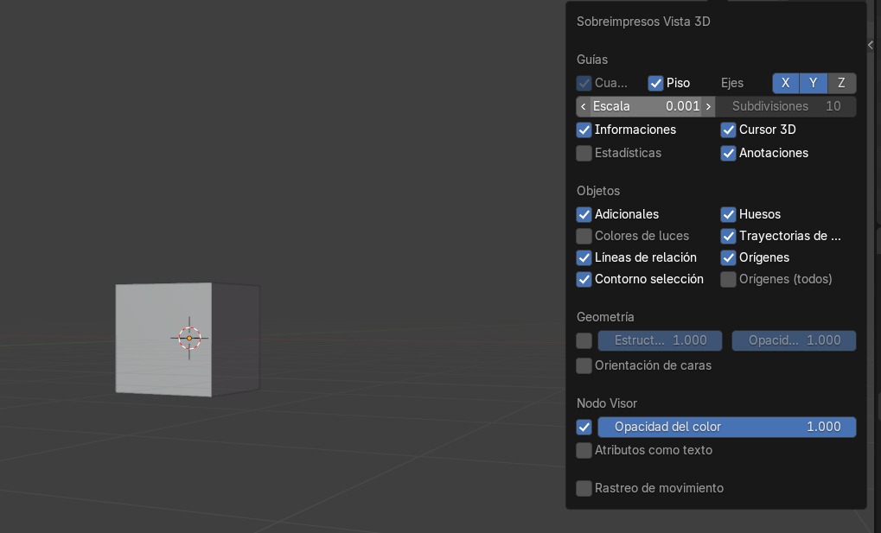Uncheck the Huesos checkbox

pos(728,214)
